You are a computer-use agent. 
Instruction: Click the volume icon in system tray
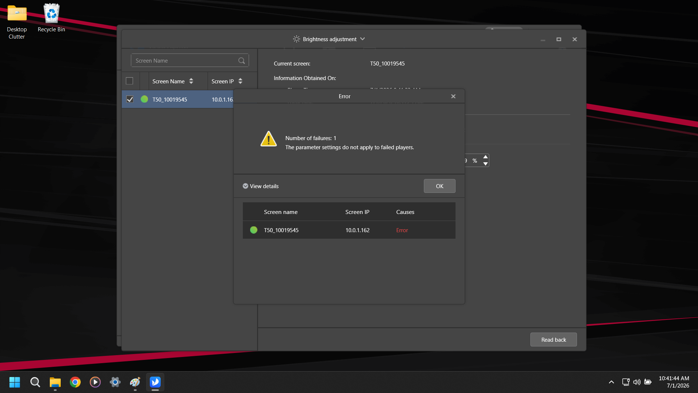[x=637, y=382]
